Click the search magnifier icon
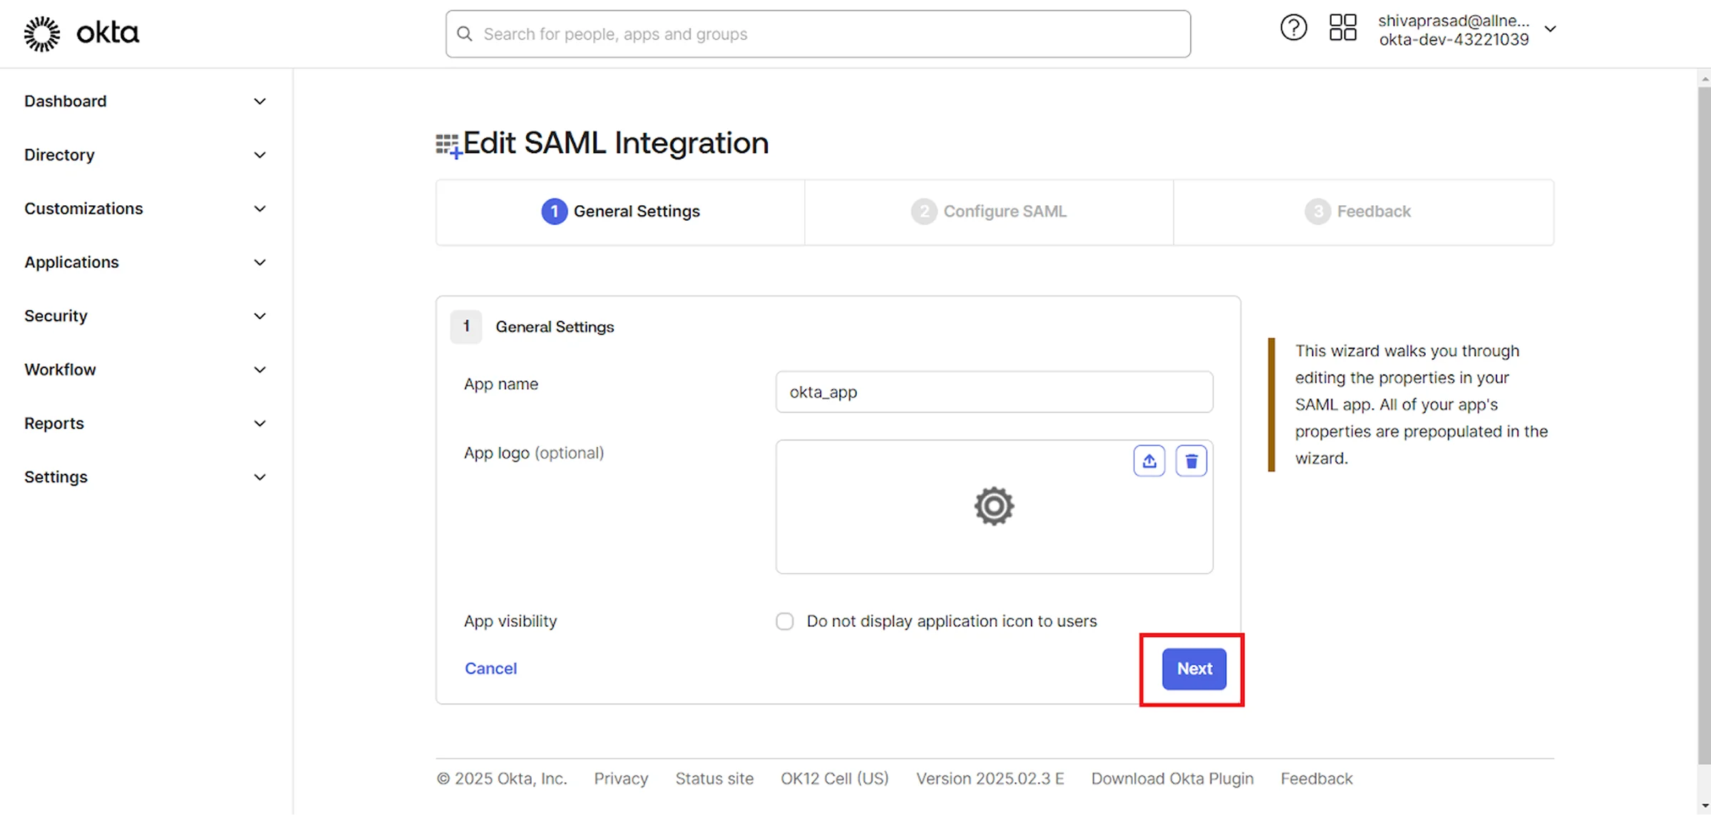This screenshot has height=815, width=1711. [x=465, y=34]
